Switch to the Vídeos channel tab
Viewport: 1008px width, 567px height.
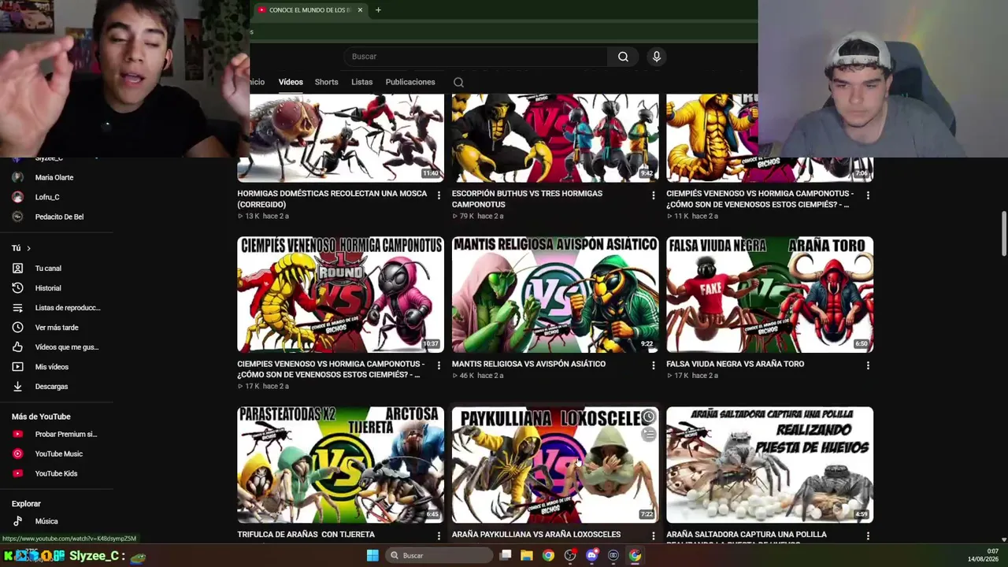[291, 82]
